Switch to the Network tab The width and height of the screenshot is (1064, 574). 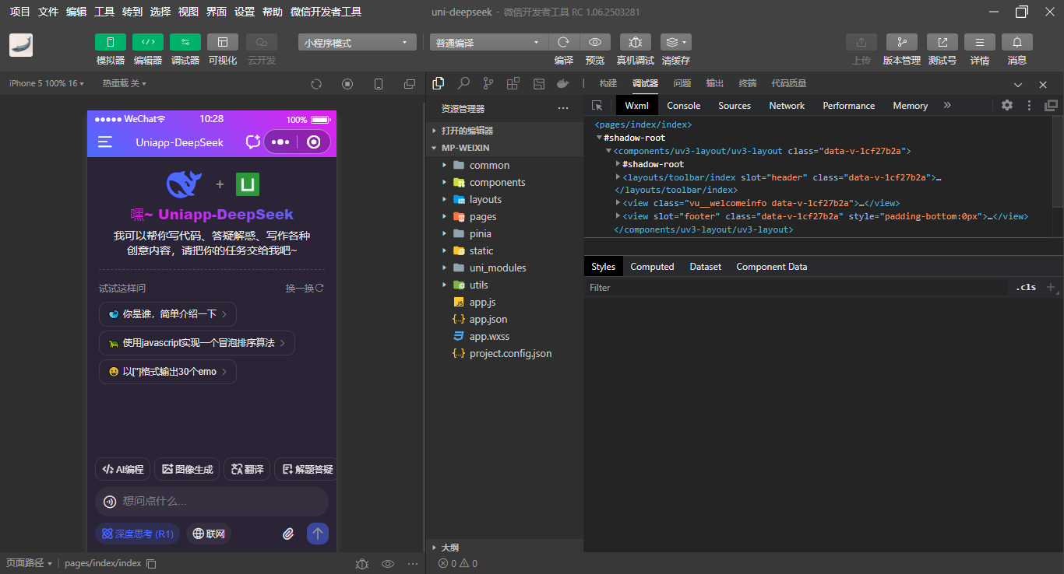click(787, 106)
